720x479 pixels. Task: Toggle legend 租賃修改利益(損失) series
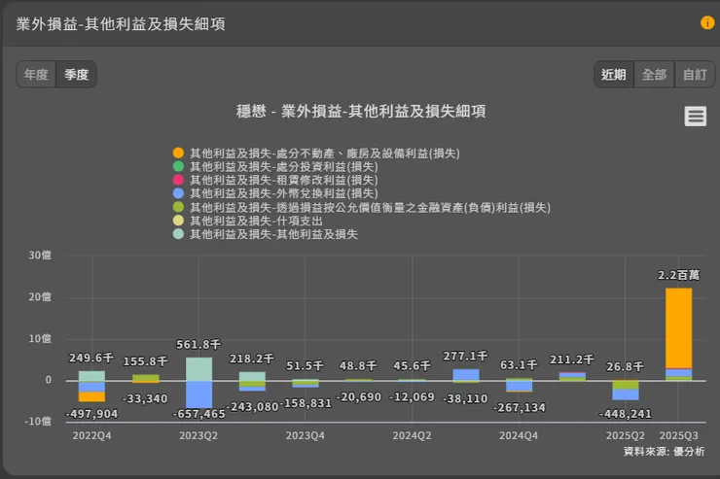[x=275, y=180]
